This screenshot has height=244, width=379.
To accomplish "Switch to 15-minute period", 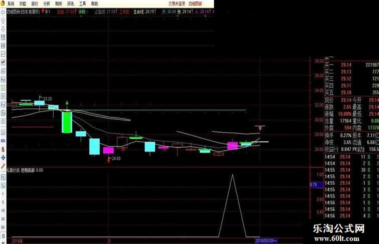I will point(3,211).
